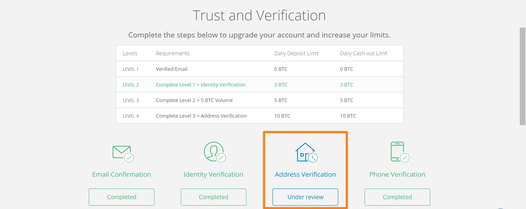Click the page vertical scrollbar thumb
Image resolution: width=526 pixels, height=209 pixels.
(523, 76)
